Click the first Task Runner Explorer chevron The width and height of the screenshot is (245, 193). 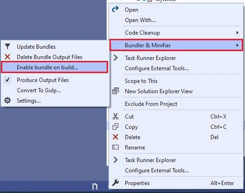tap(115, 58)
